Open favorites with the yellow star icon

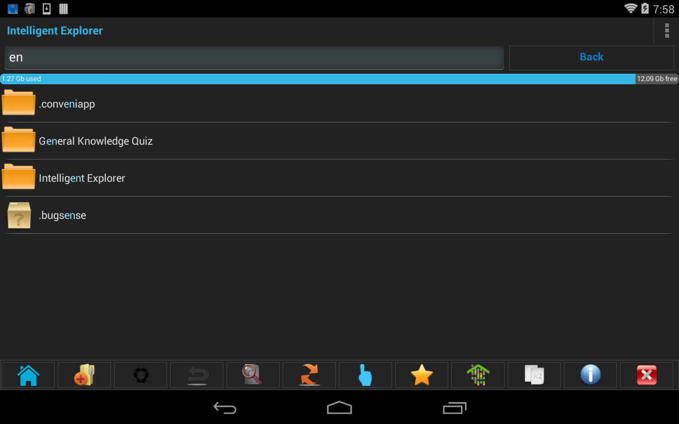(422, 375)
